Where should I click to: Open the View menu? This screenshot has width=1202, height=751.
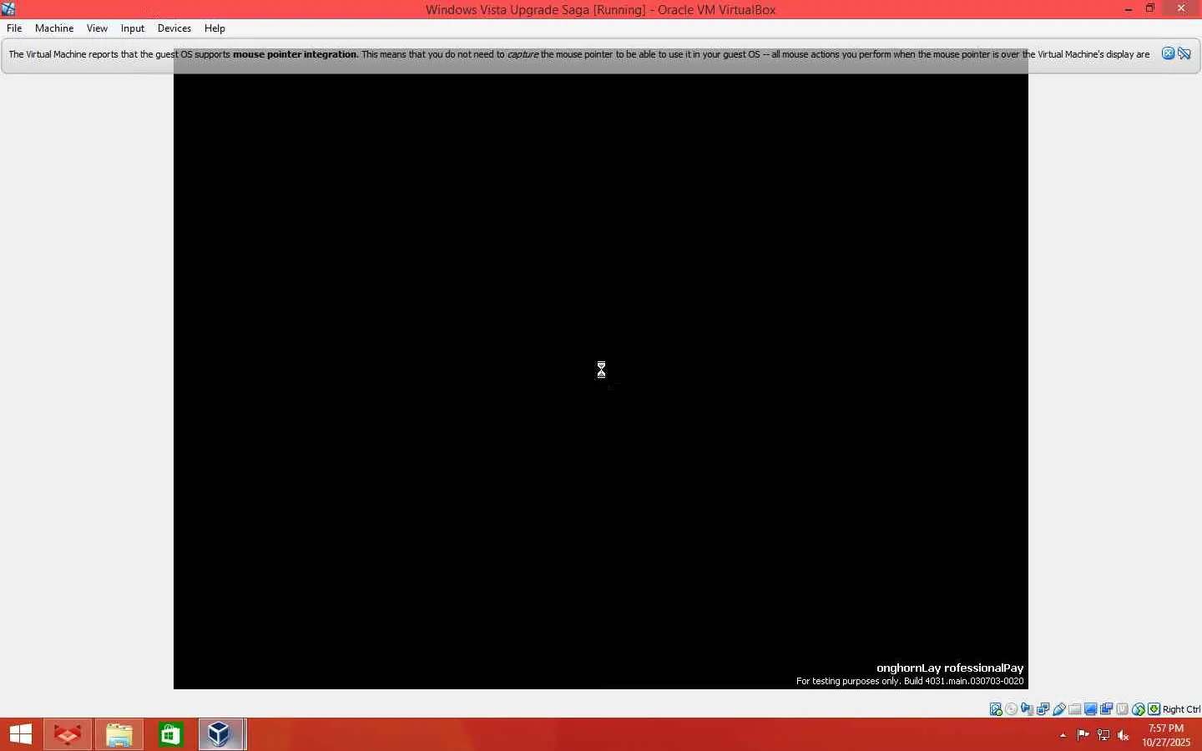click(x=97, y=28)
